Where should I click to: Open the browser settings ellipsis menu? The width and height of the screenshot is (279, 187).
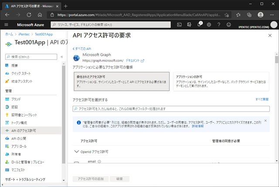272,15
